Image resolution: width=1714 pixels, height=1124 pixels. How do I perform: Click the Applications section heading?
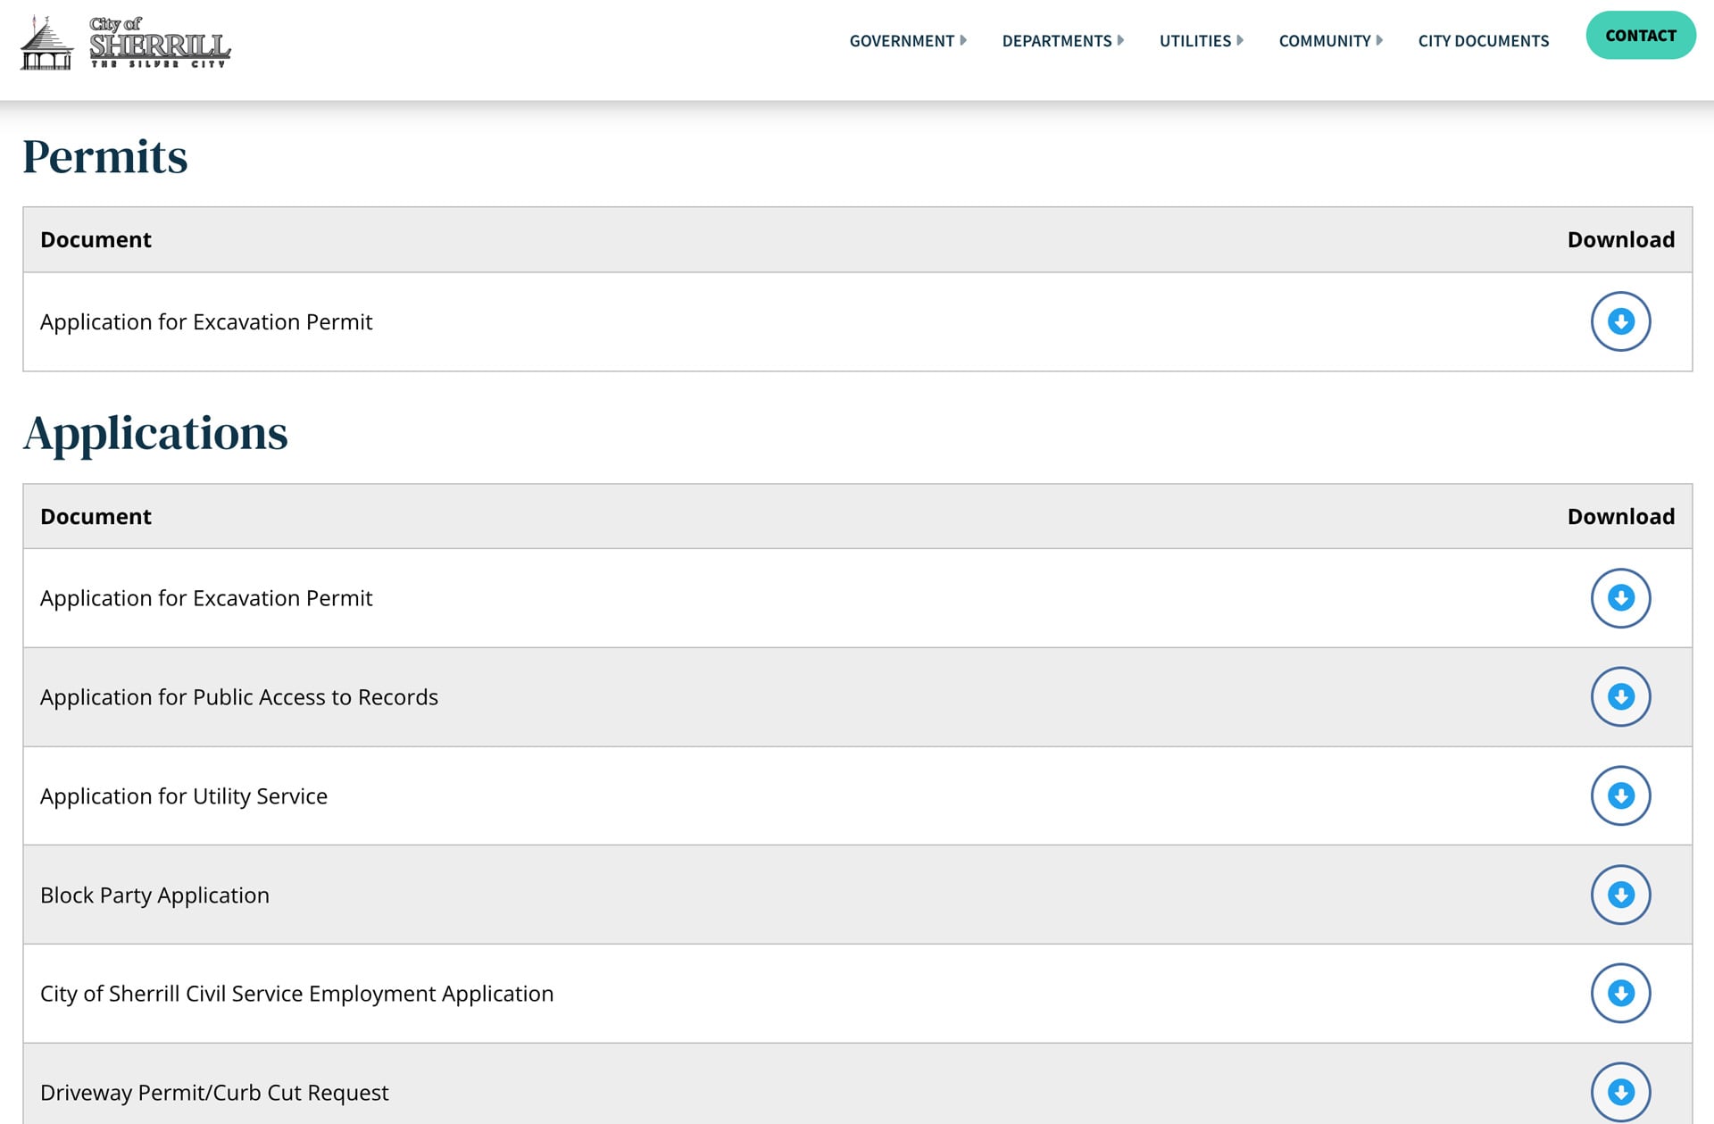click(156, 434)
